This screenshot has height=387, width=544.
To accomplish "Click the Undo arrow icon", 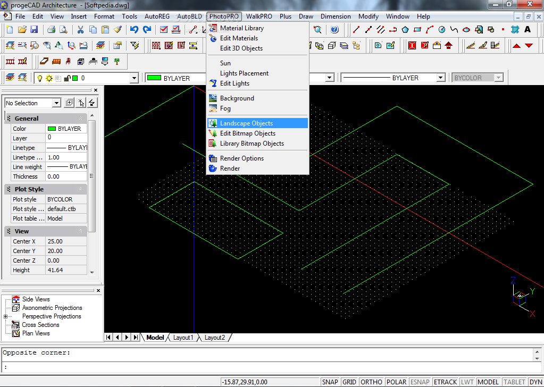I will (x=134, y=29).
